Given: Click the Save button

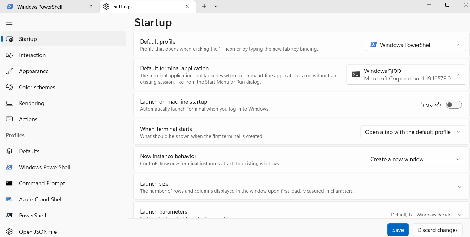Looking at the screenshot, I should pos(398,230).
